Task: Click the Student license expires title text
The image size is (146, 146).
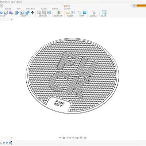Action: tap(11, 2)
